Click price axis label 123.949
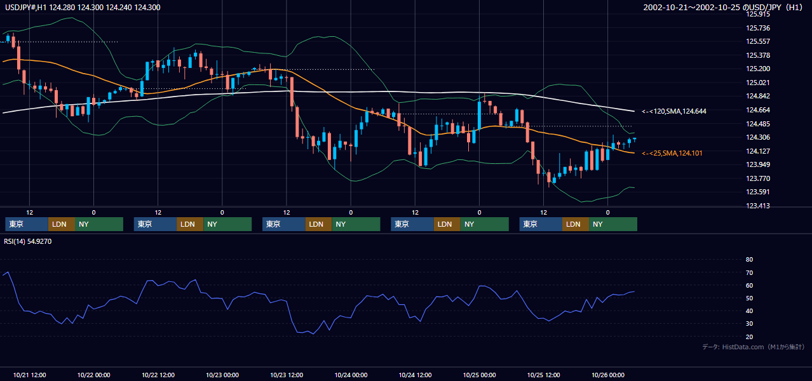This screenshot has width=812, height=381. click(x=758, y=164)
